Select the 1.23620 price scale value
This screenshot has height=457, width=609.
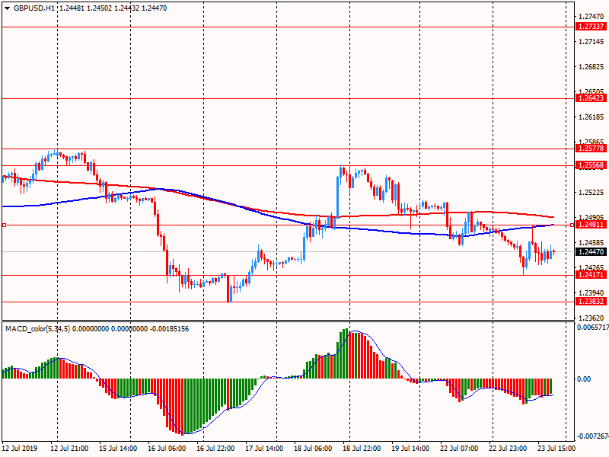click(591, 318)
